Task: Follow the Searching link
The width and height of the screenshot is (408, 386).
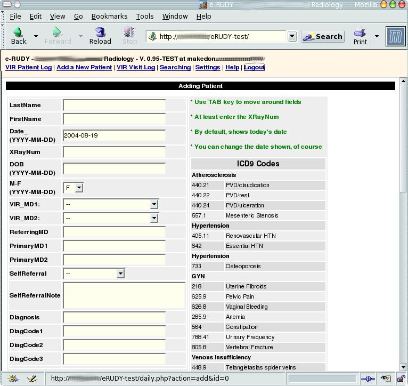Action: 175,67
